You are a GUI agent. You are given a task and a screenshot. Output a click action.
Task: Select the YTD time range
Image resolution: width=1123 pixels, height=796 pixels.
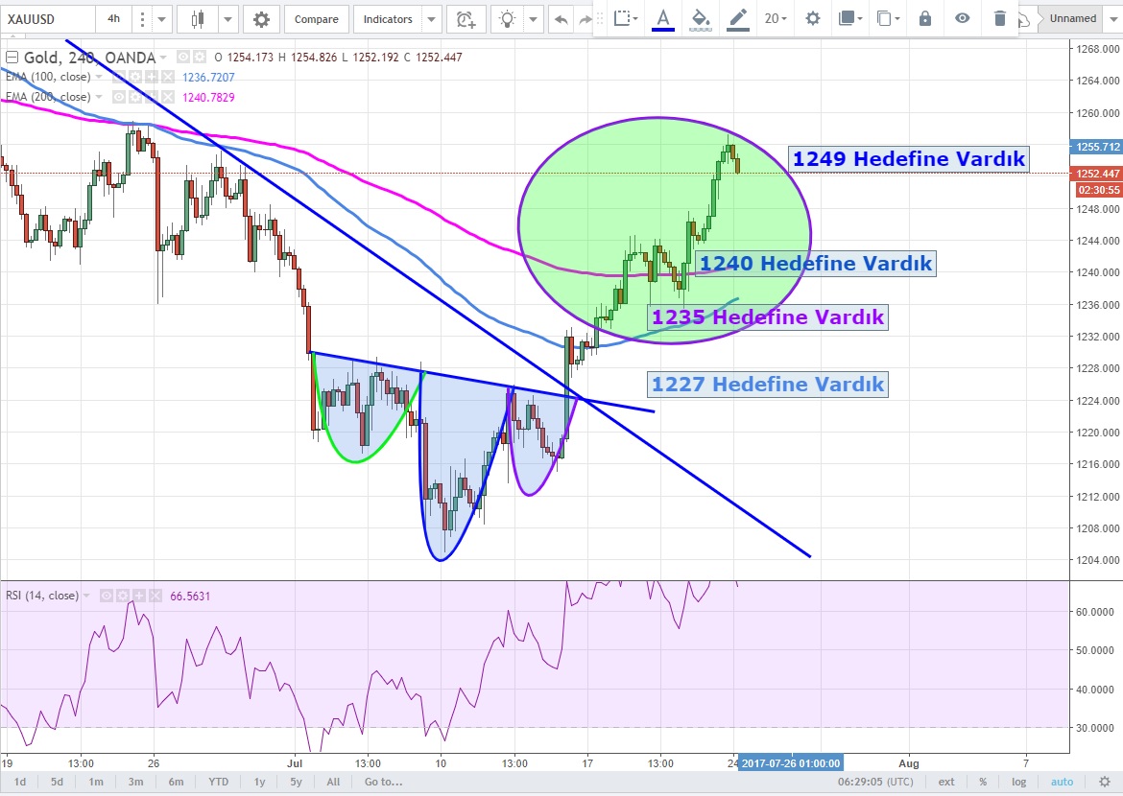[219, 782]
